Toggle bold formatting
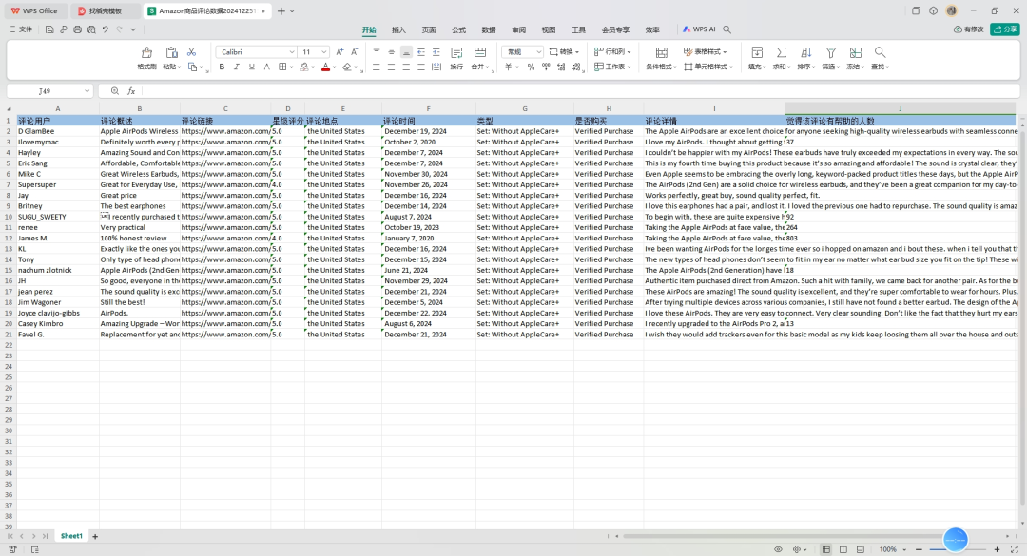This screenshot has height=556, width=1027. click(222, 67)
